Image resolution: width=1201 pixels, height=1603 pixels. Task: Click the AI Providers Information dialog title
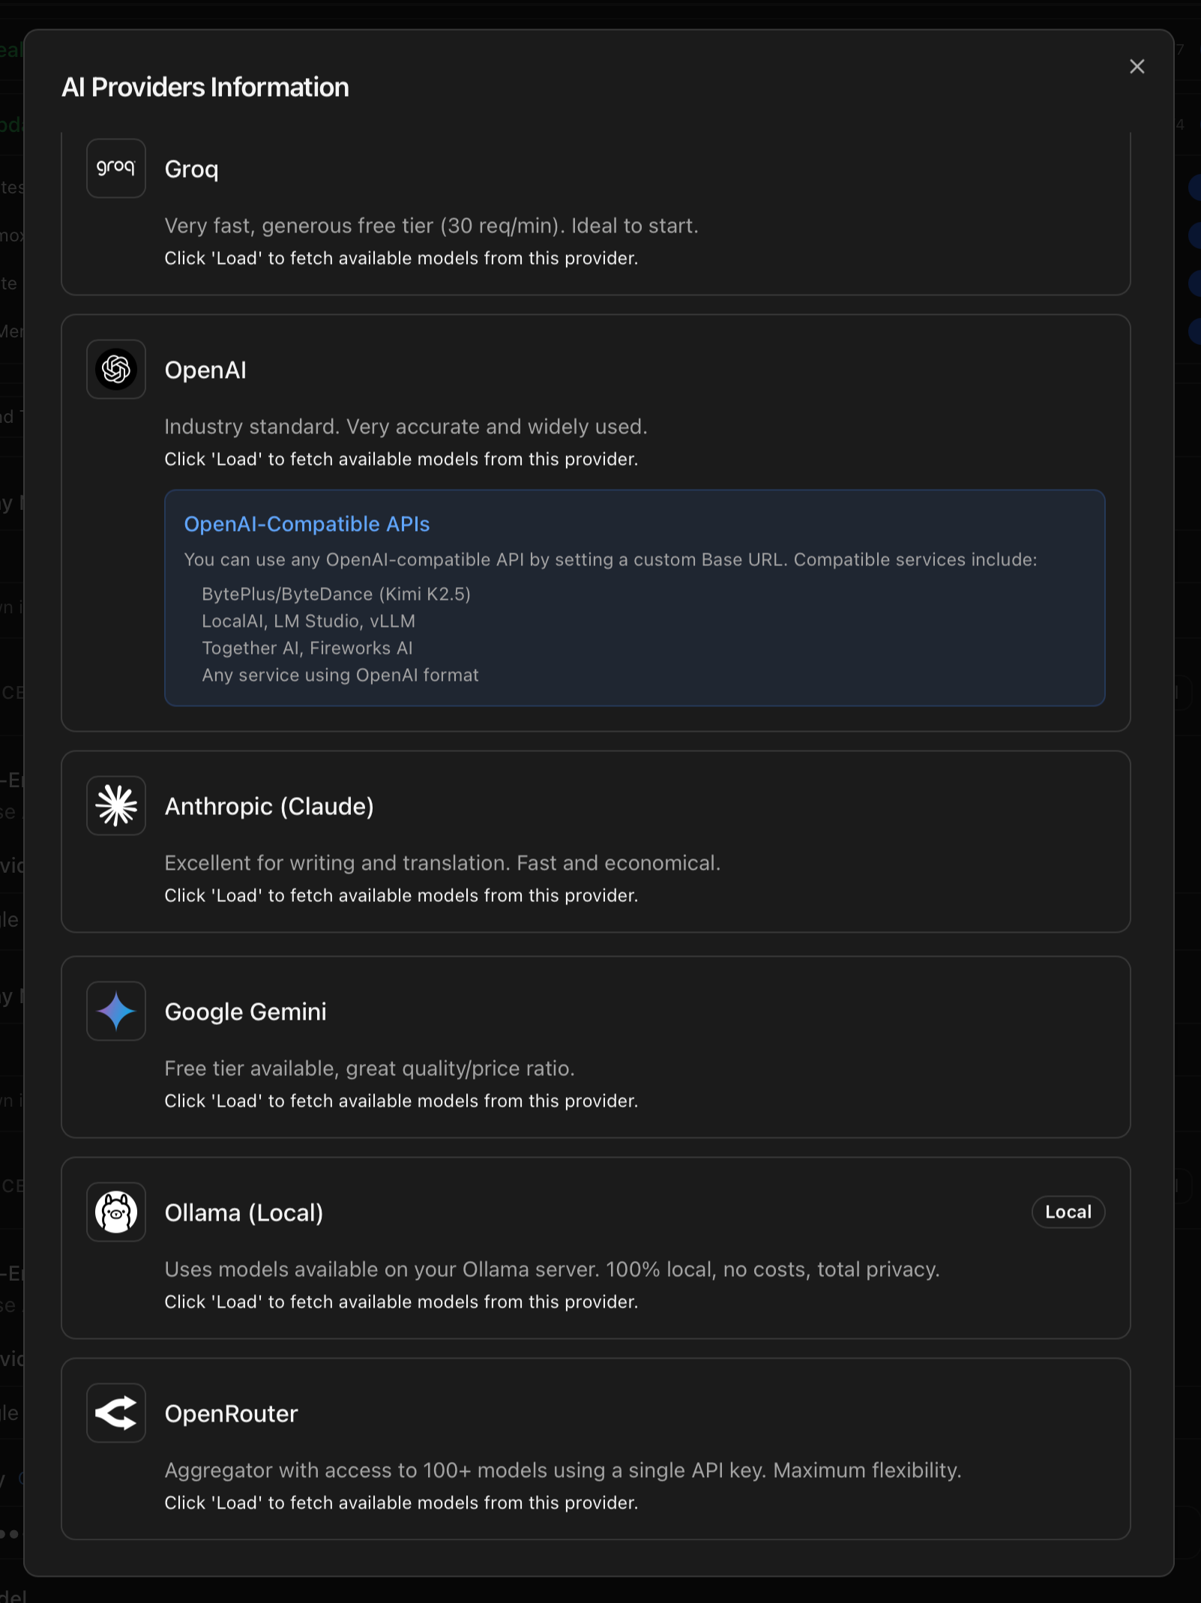tap(205, 87)
